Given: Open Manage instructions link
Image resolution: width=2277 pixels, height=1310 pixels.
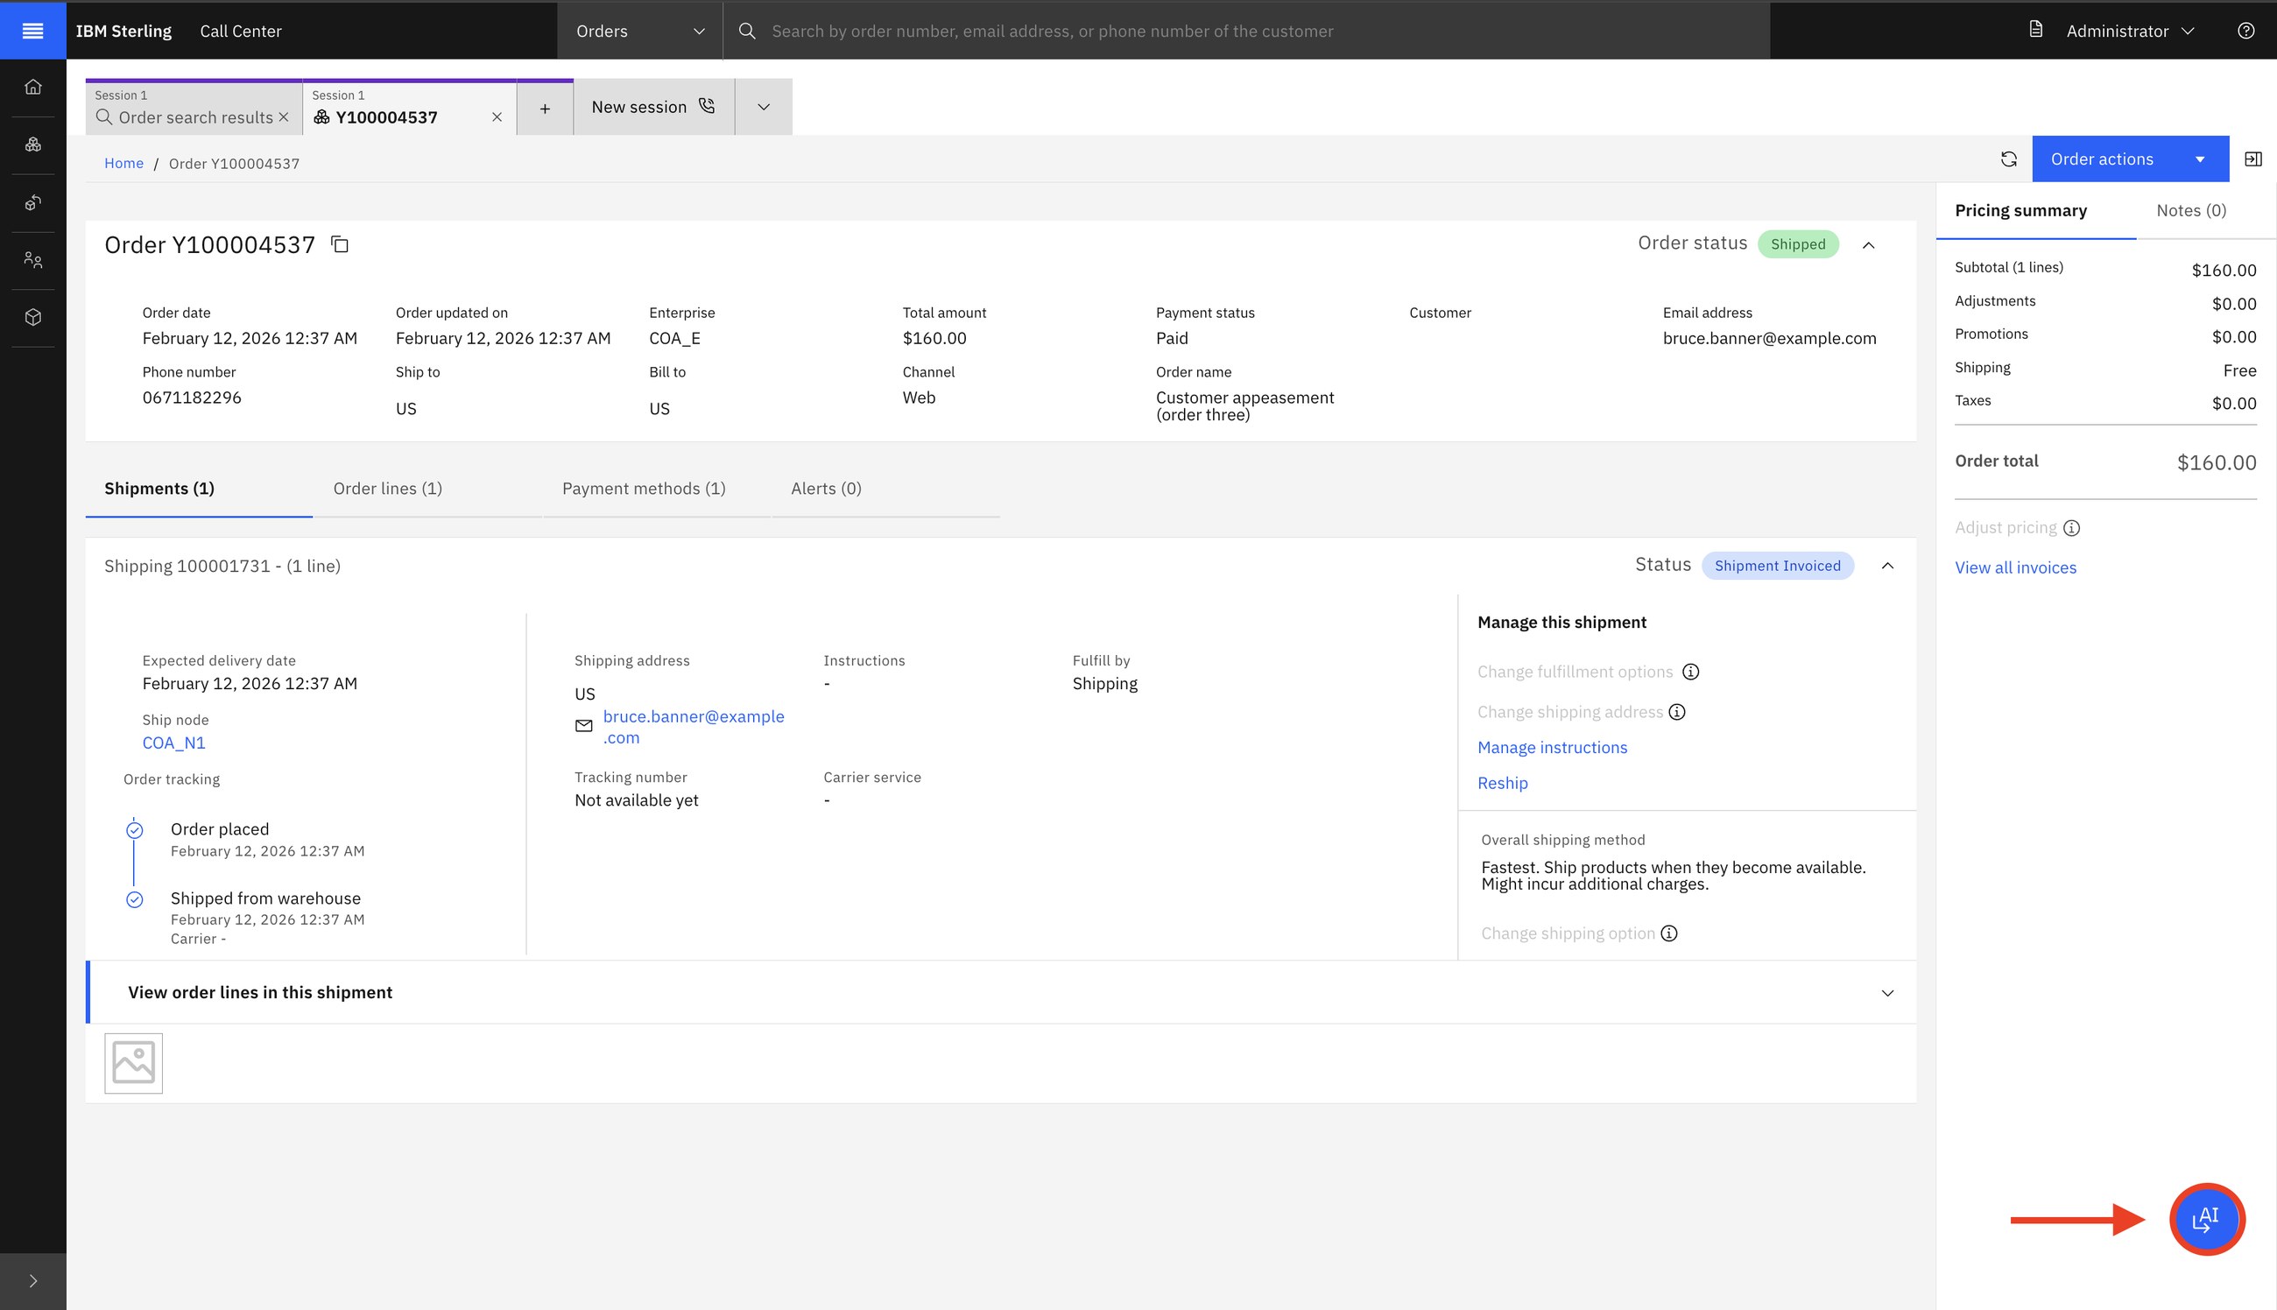Looking at the screenshot, I should 1552,748.
